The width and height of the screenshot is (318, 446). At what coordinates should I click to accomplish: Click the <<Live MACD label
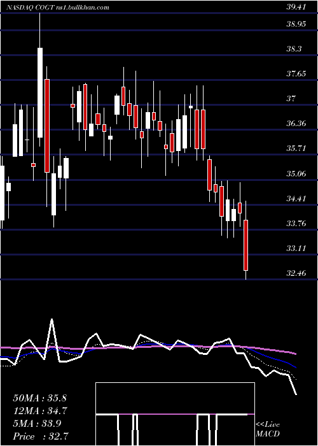click(268, 429)
